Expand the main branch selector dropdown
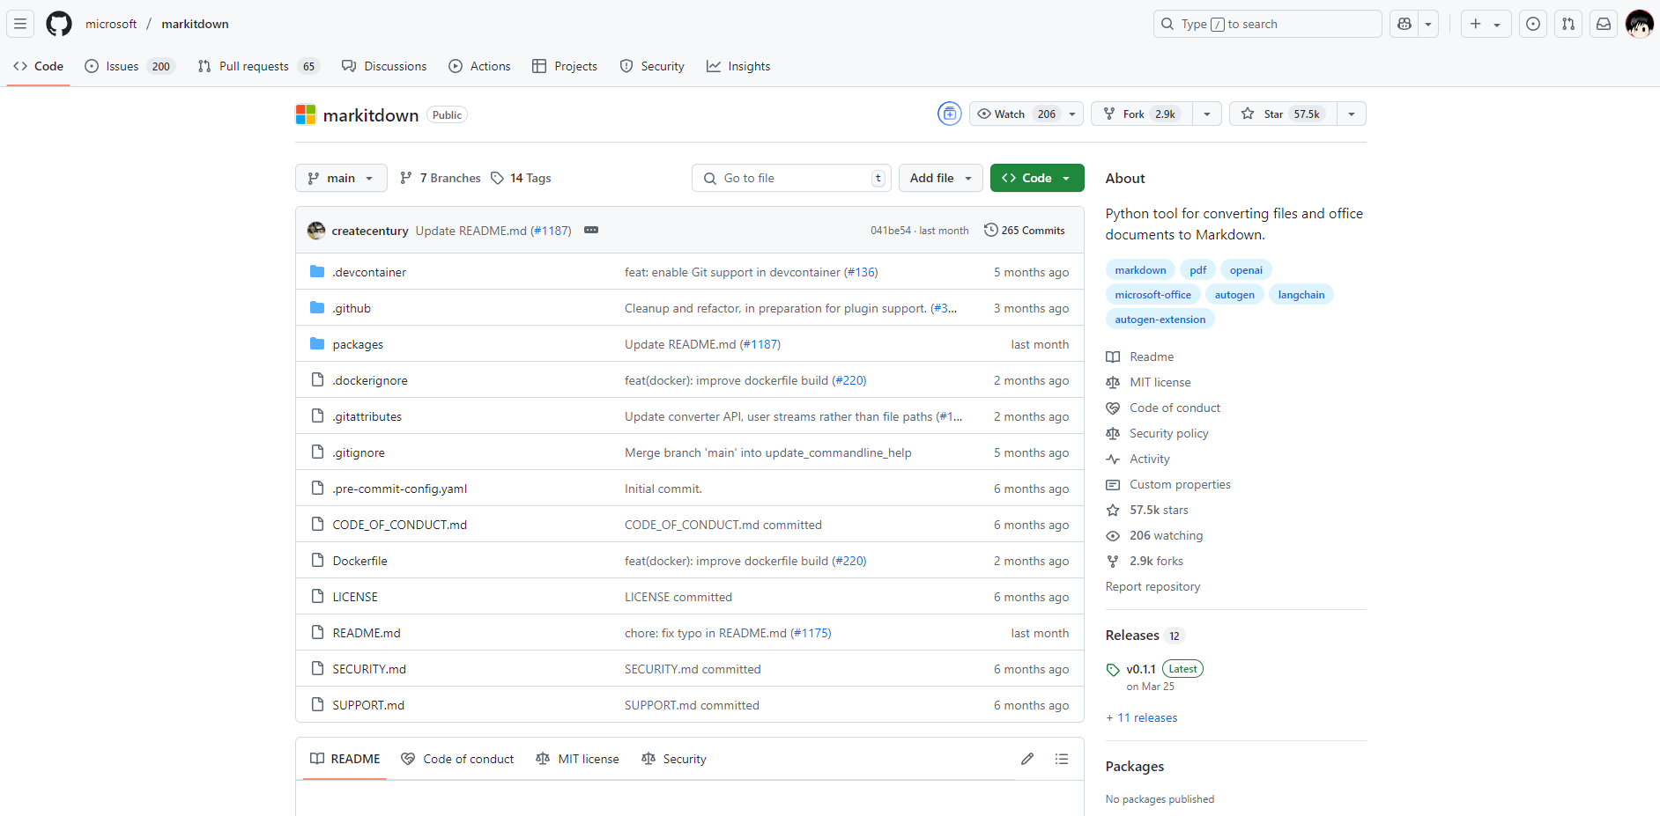The width and height of the screenshot is (1660, 816). [x=341, y=178]
